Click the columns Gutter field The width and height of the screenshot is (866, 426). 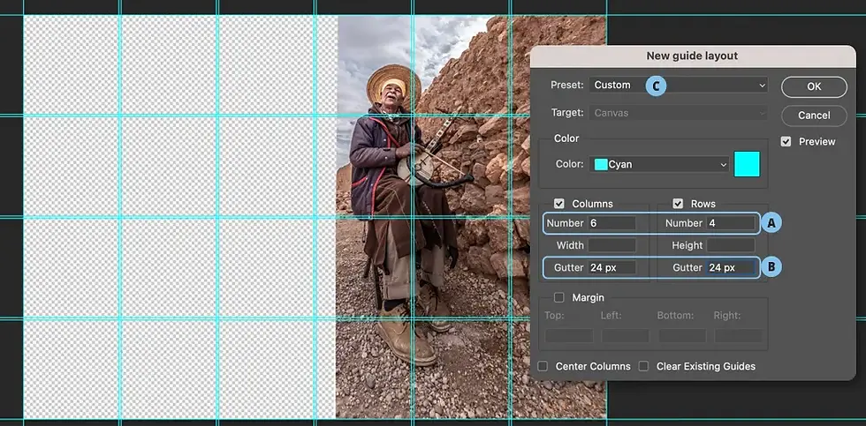point(612,267)
